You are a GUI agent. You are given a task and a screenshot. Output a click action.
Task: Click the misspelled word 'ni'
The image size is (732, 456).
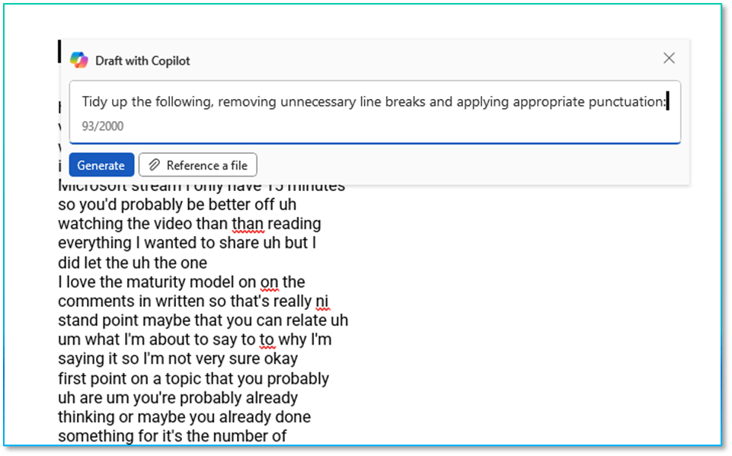point(323,301)
